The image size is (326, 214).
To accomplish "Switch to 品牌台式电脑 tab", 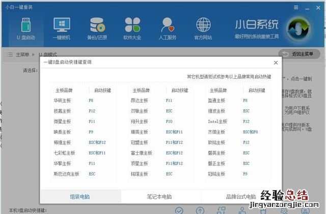I will pos(241,196).
